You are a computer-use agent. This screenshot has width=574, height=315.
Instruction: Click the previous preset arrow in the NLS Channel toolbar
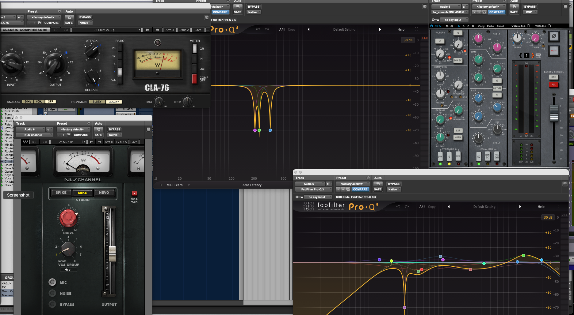coord(91,142)
